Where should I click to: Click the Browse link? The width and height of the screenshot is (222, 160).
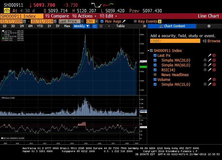click(214, 41)
